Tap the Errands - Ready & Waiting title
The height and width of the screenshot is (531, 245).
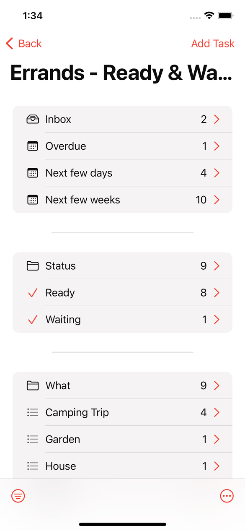pyautogui.click(x=121, y=73)
